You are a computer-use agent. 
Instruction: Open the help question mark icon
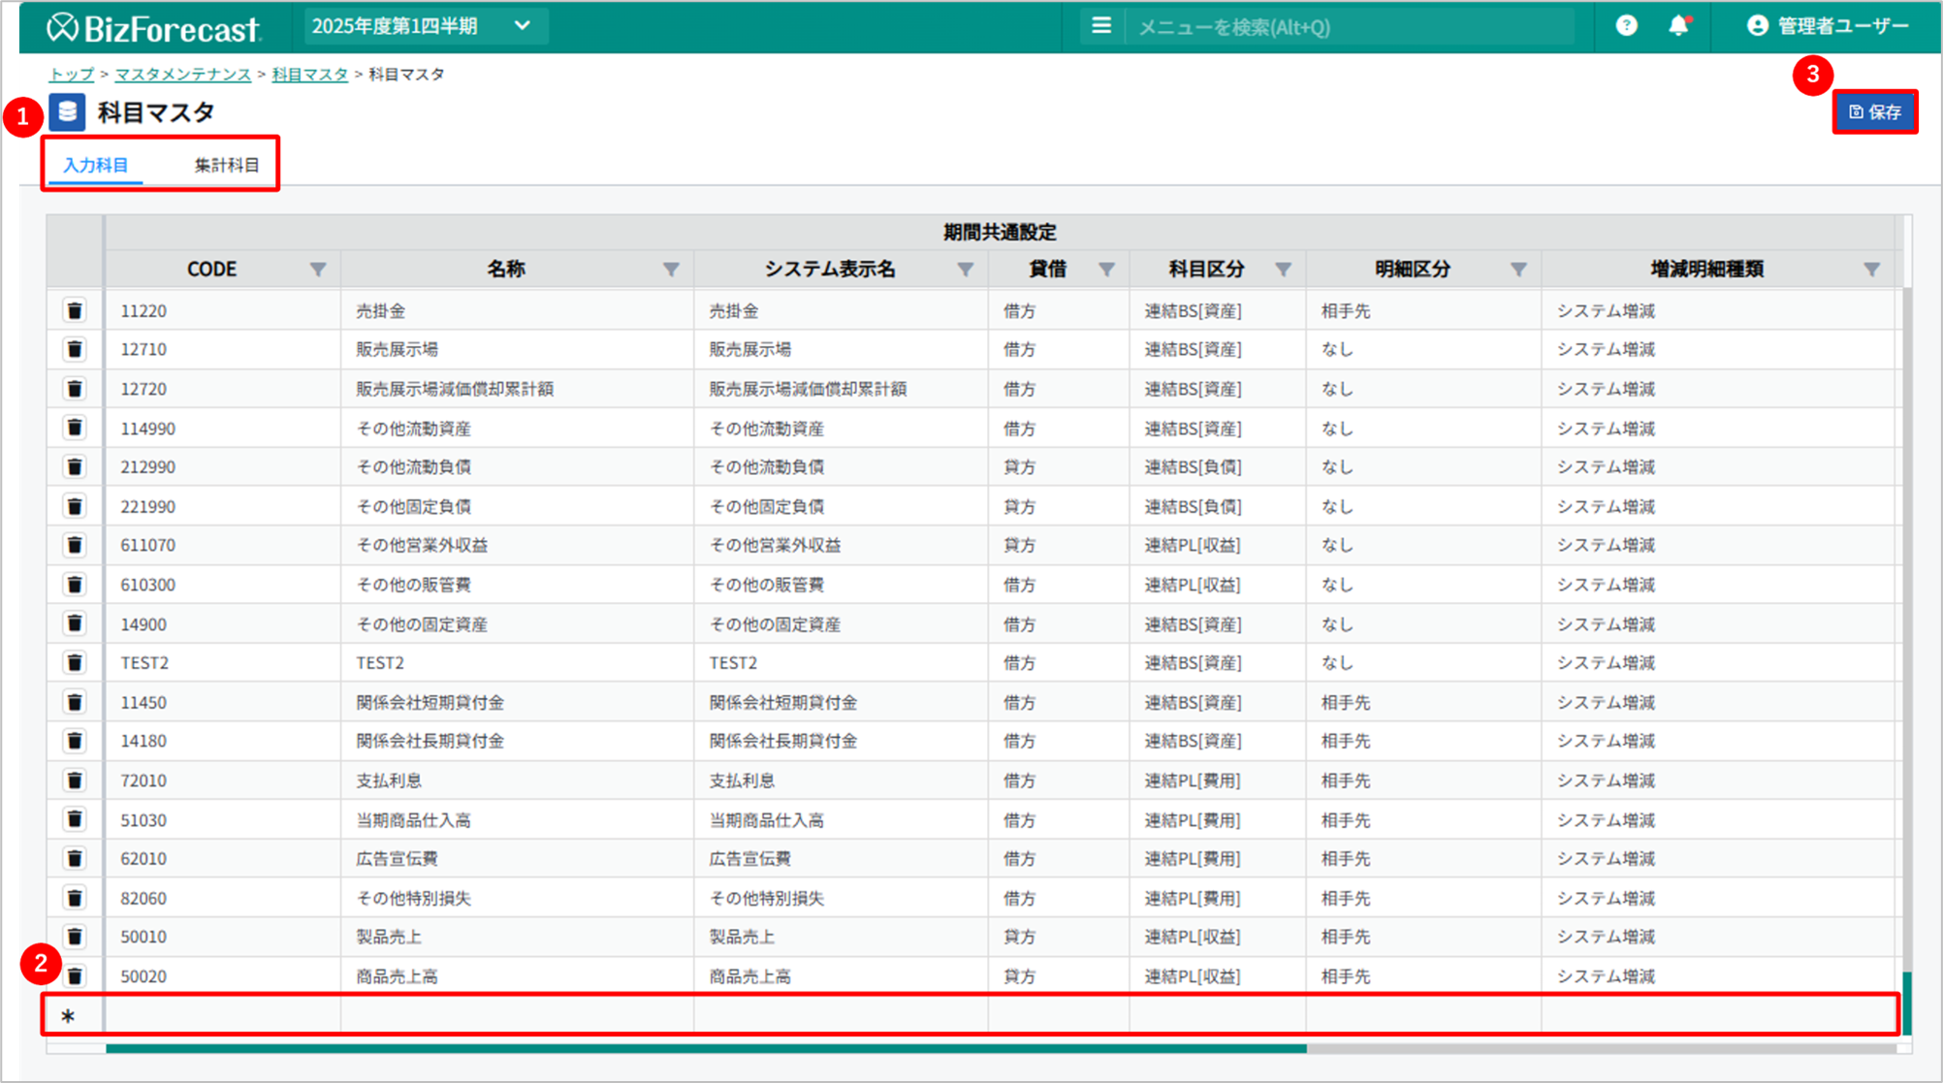pos(1626,26)
